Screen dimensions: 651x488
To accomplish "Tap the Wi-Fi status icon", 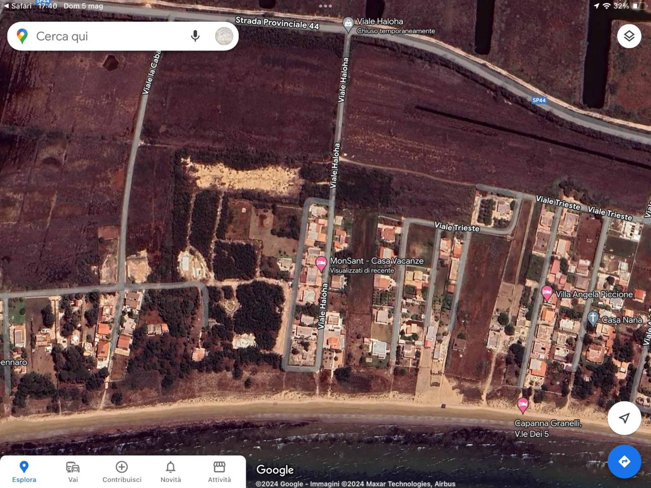I will pos(607,6).
